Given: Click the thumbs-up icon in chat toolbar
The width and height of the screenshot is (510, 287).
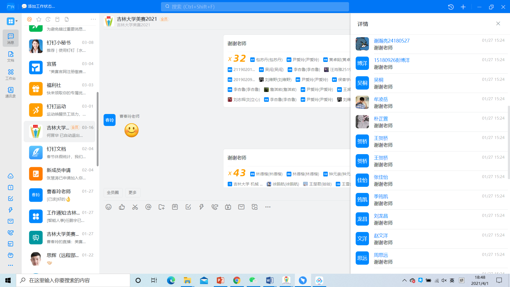Looking at the screenshot, I should [122, 207].
